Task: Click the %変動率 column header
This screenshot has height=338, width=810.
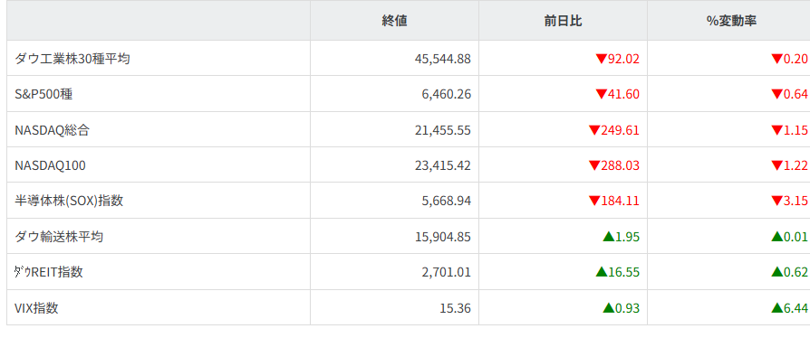Action: click(x=731, y=21)
